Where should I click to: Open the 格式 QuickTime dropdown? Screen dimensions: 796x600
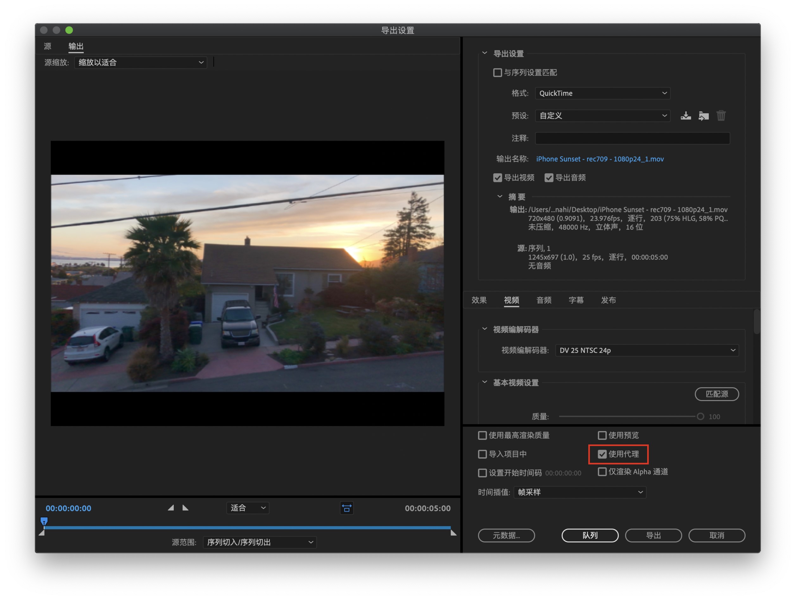click(603, 93)
